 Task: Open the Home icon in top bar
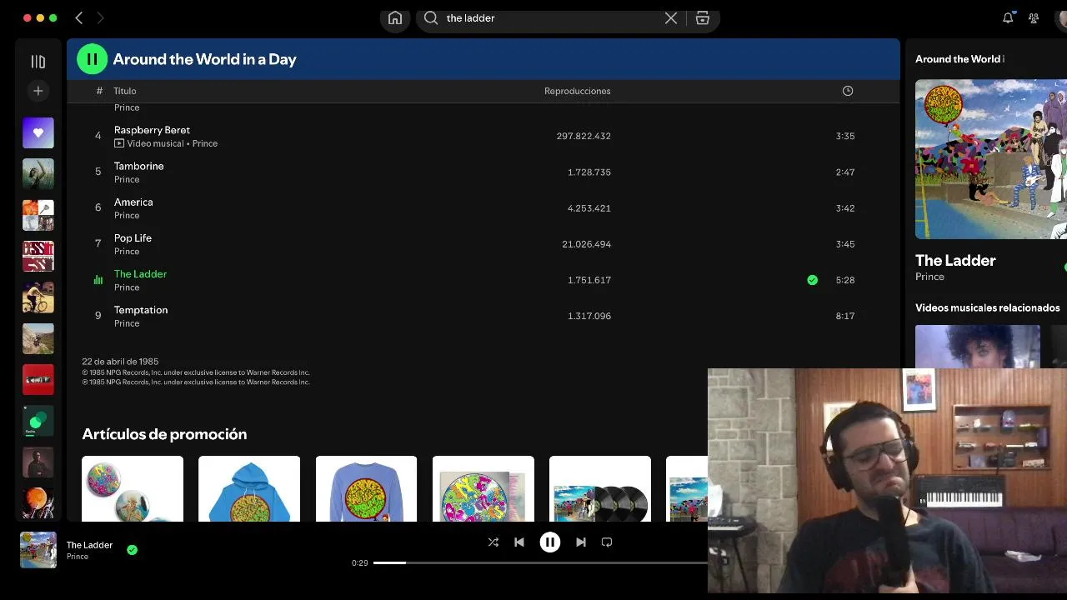(395, 18)
